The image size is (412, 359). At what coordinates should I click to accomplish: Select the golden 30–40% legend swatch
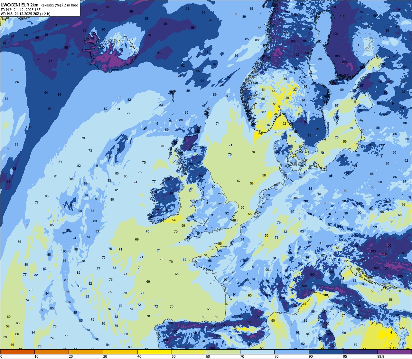tap(120, 352)
